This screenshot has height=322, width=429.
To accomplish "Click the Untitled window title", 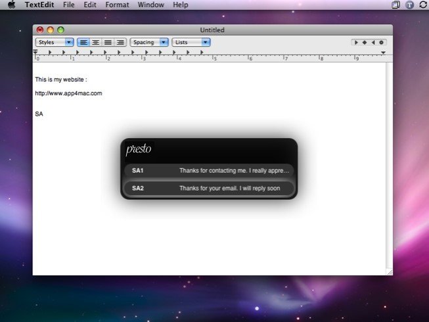I will [x=212, y=30].
